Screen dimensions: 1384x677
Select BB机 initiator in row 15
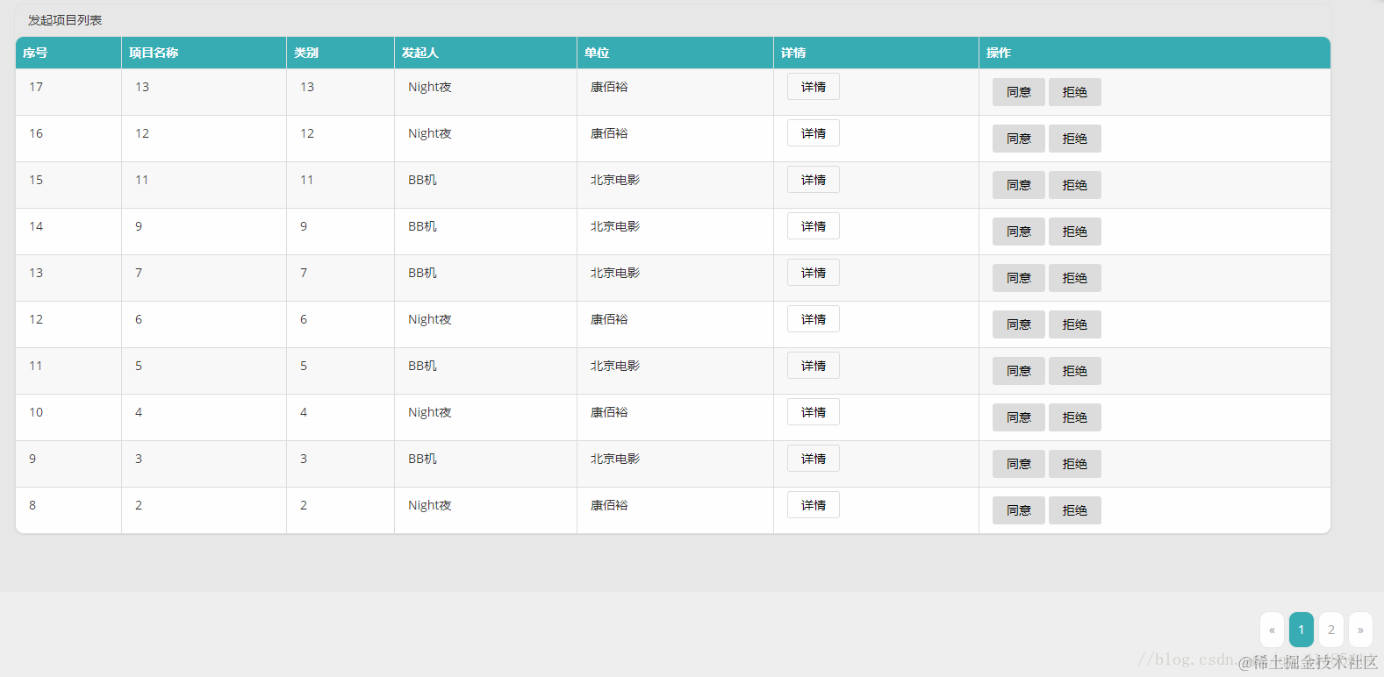pyautogui.click(x=422, y=180)
